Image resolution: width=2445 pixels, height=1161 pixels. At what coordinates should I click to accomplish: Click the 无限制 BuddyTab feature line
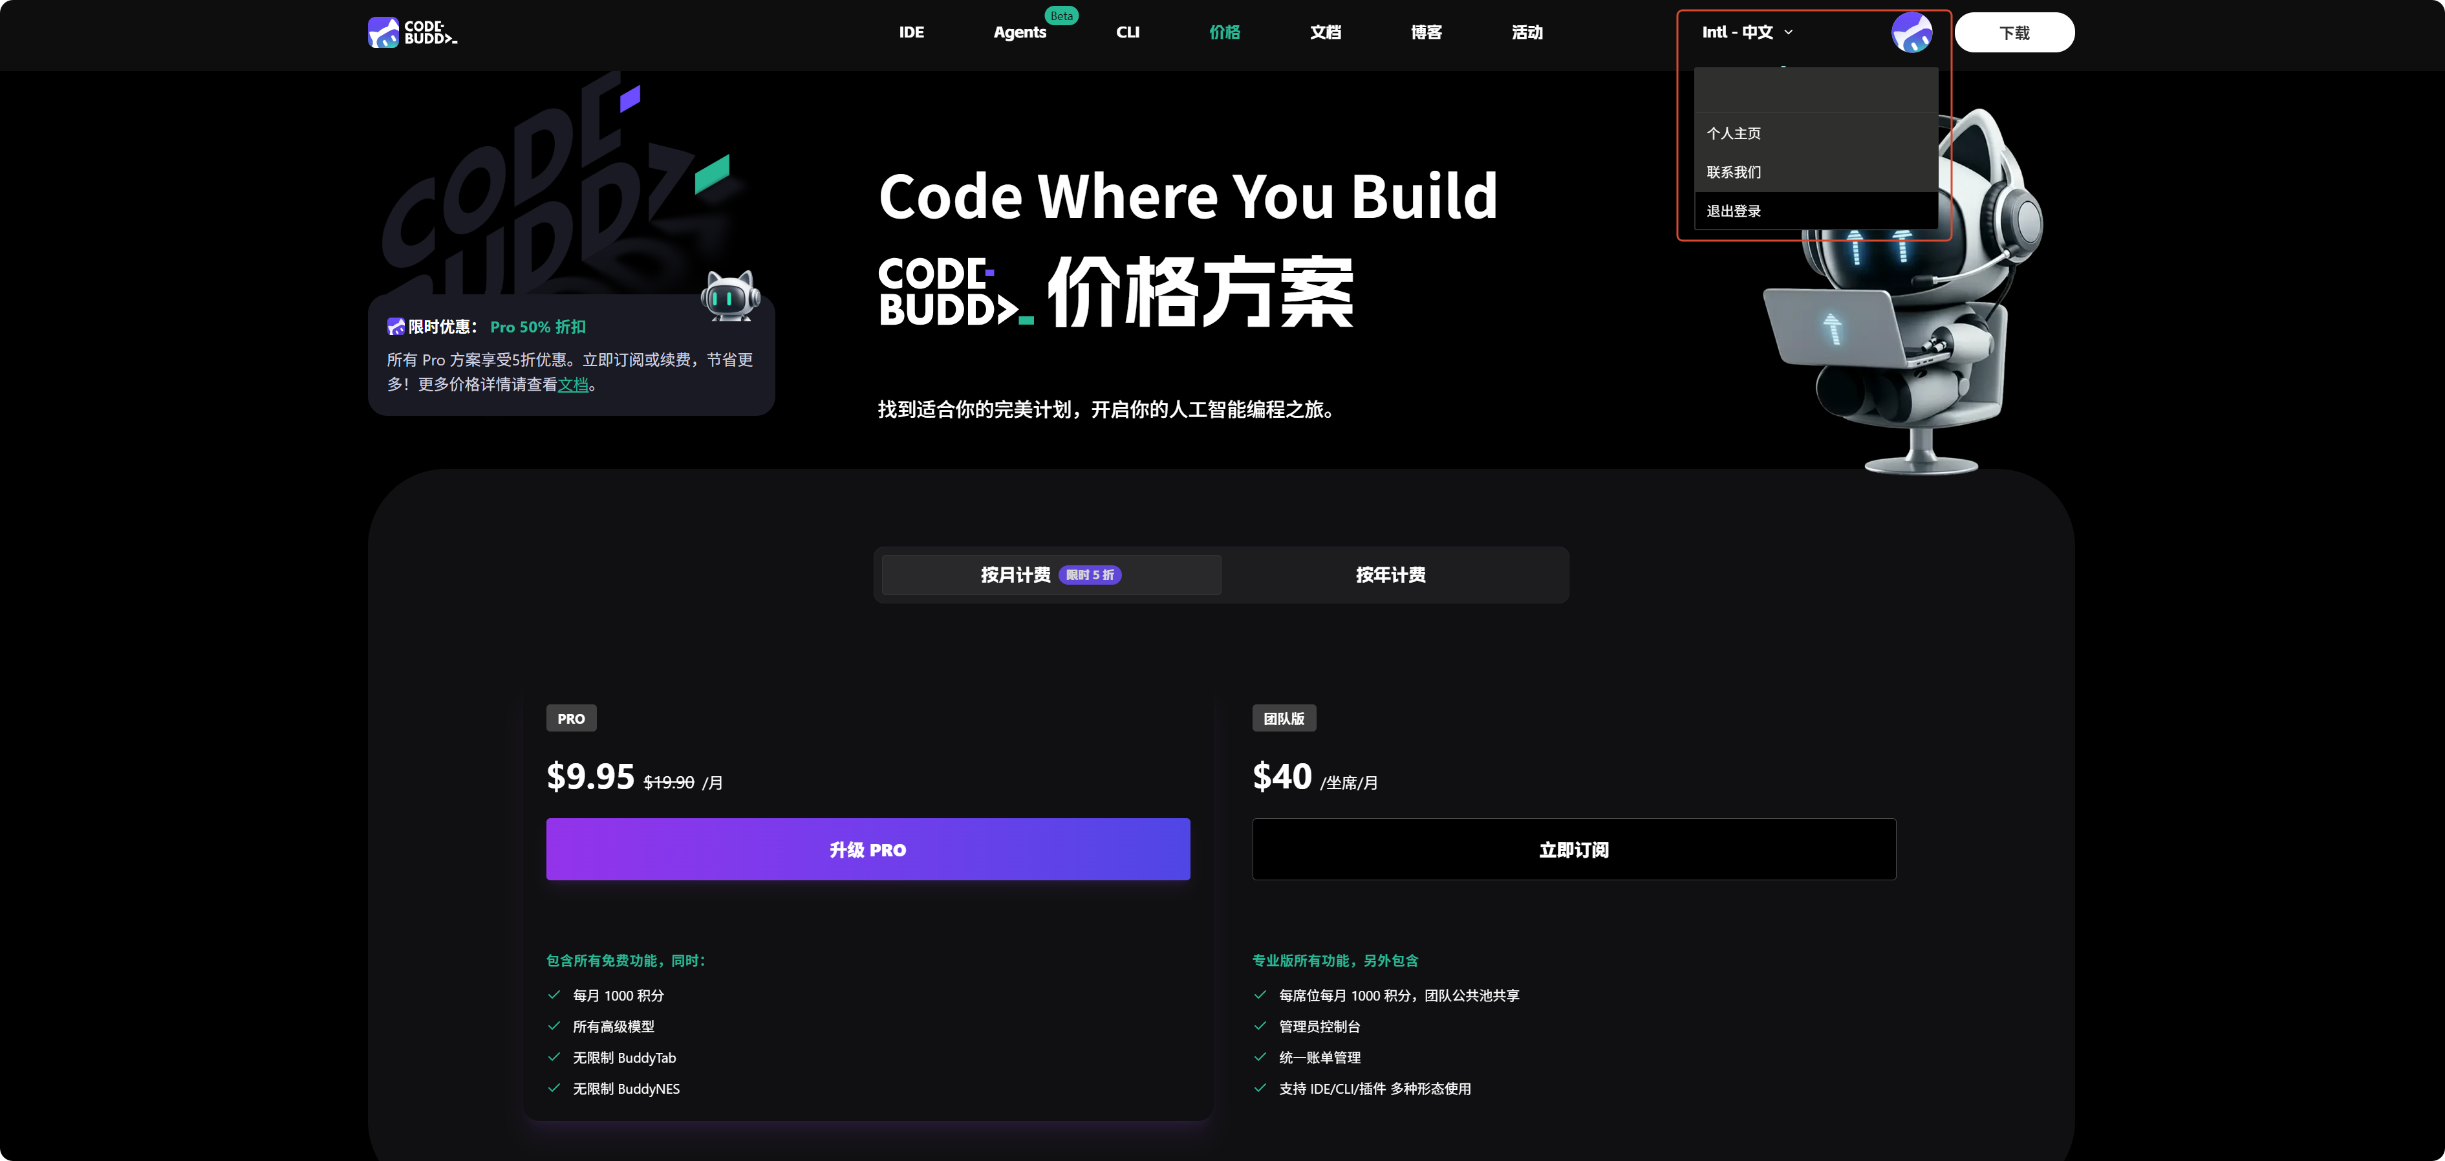[625, 1058]
